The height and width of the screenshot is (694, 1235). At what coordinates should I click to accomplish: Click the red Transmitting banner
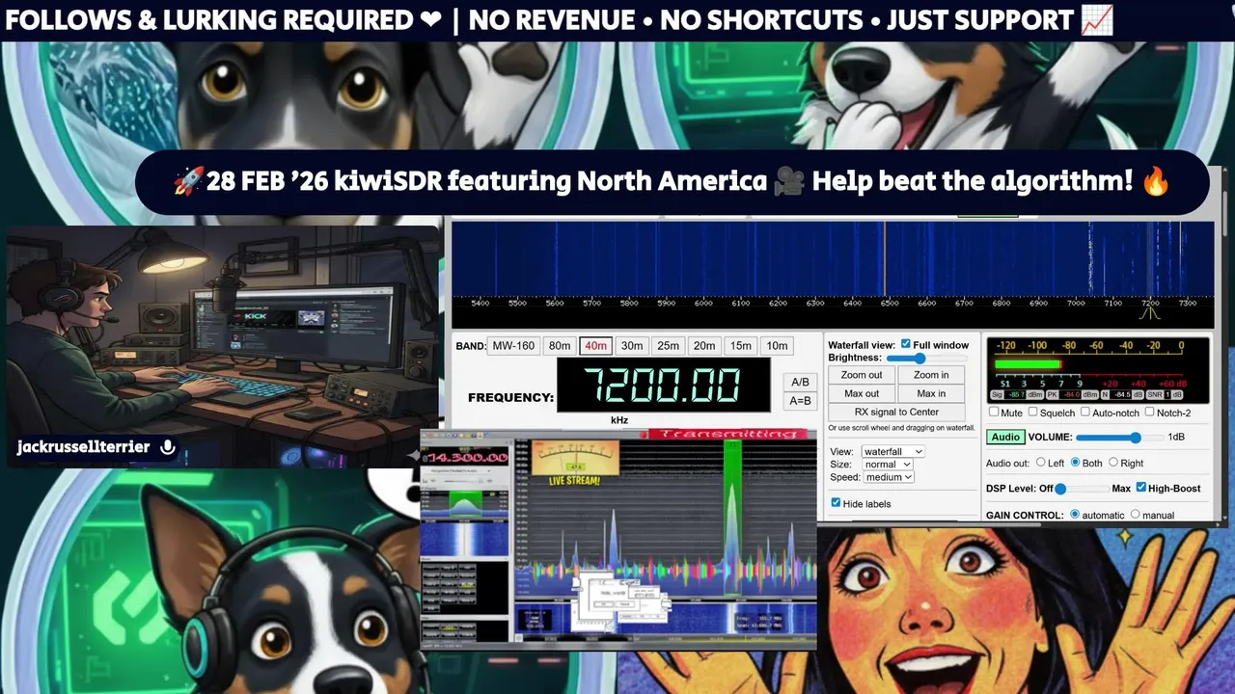point(727,435)
